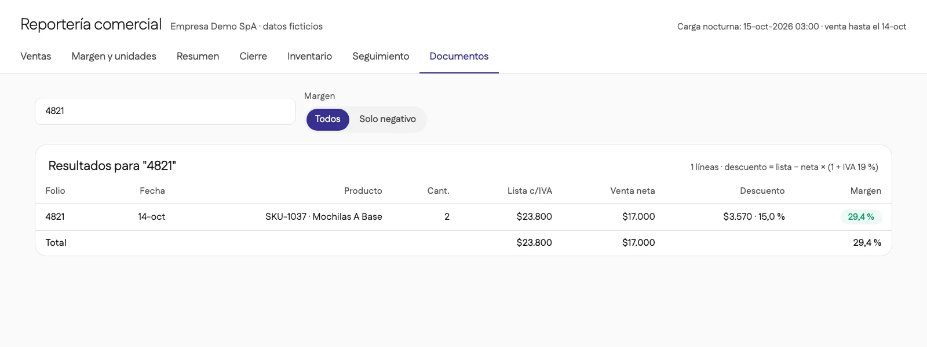This screenshot has width=927, height=347.
Task: Click the discount $3.570 · 15,0 % cell
Action: tap(754, 217)
